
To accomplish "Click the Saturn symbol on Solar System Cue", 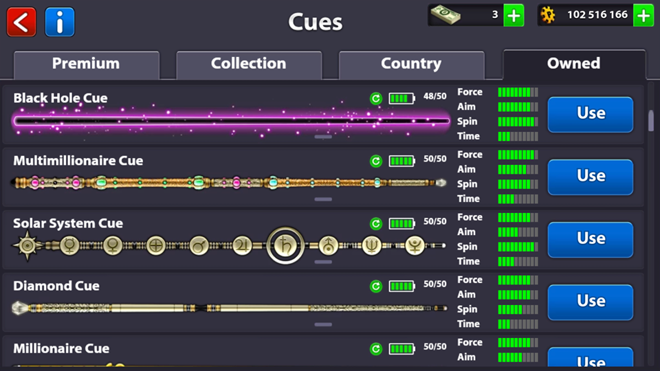I will 285,245.
